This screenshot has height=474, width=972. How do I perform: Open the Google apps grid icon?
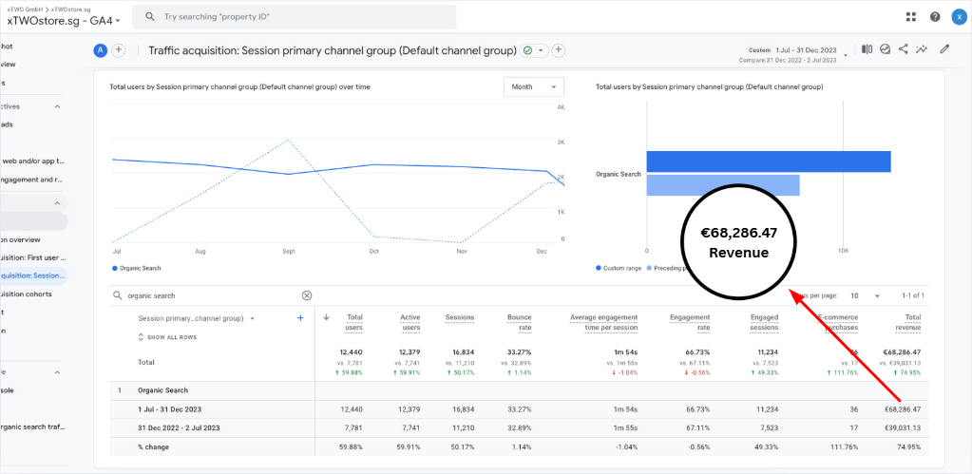click(x=911, y=17)
